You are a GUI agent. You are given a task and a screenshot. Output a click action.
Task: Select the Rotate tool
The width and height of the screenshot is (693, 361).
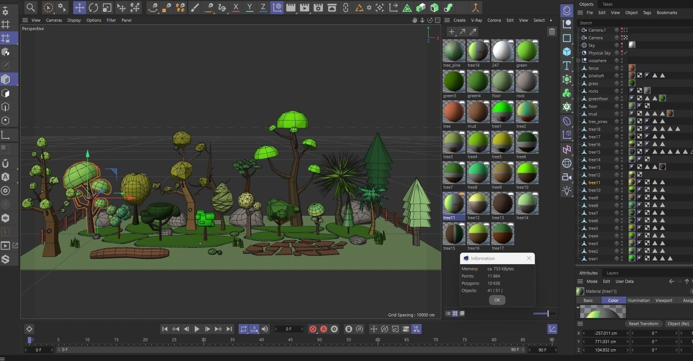(93, 7)
